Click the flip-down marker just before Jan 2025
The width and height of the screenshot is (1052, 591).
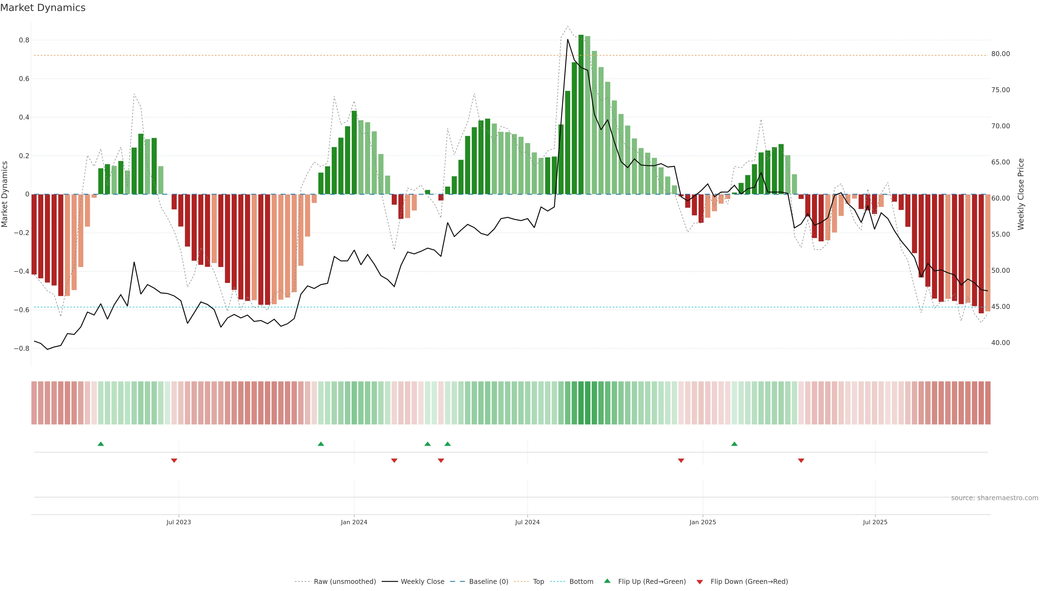(x=681, y=460)
